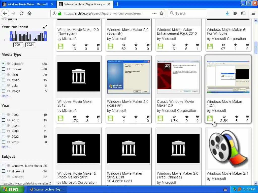
Task: Click Internet Archive taskbar button
Action: [x=47, y=189]
